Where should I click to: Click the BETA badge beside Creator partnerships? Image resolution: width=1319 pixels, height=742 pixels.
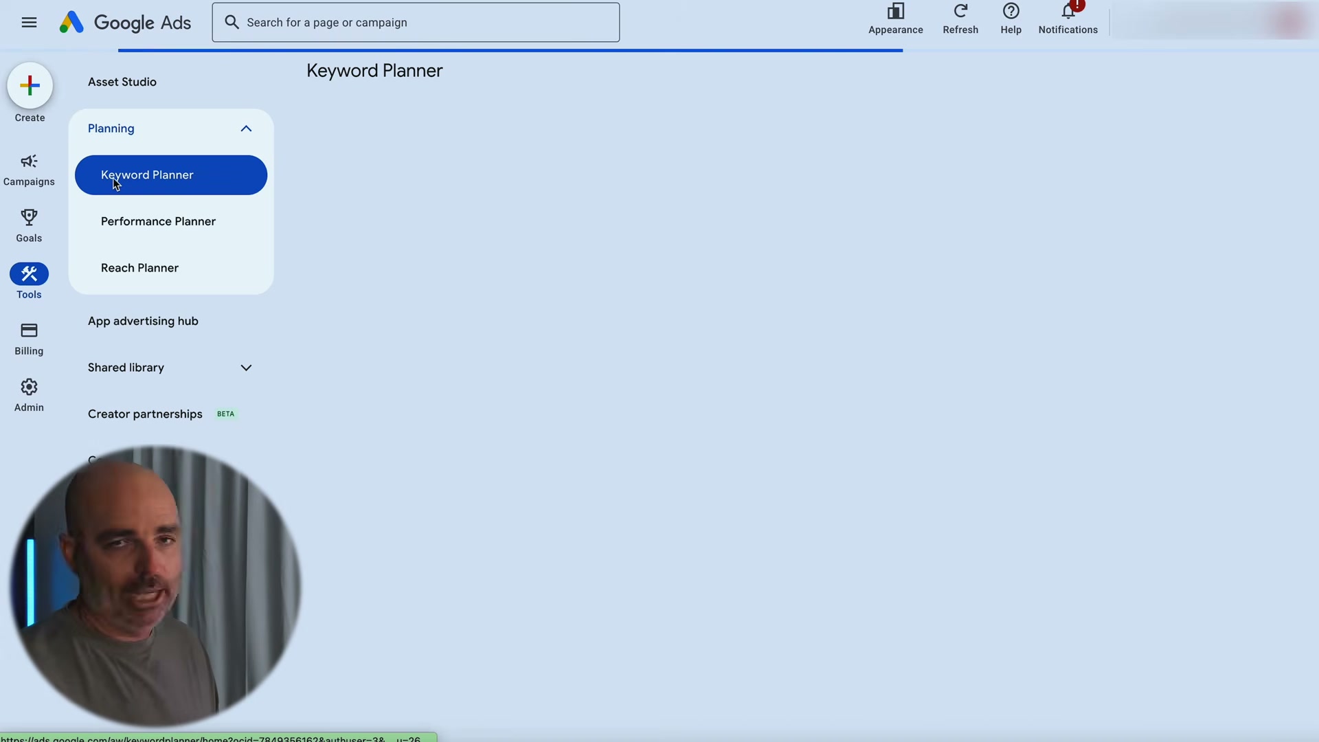pos(226,414)
